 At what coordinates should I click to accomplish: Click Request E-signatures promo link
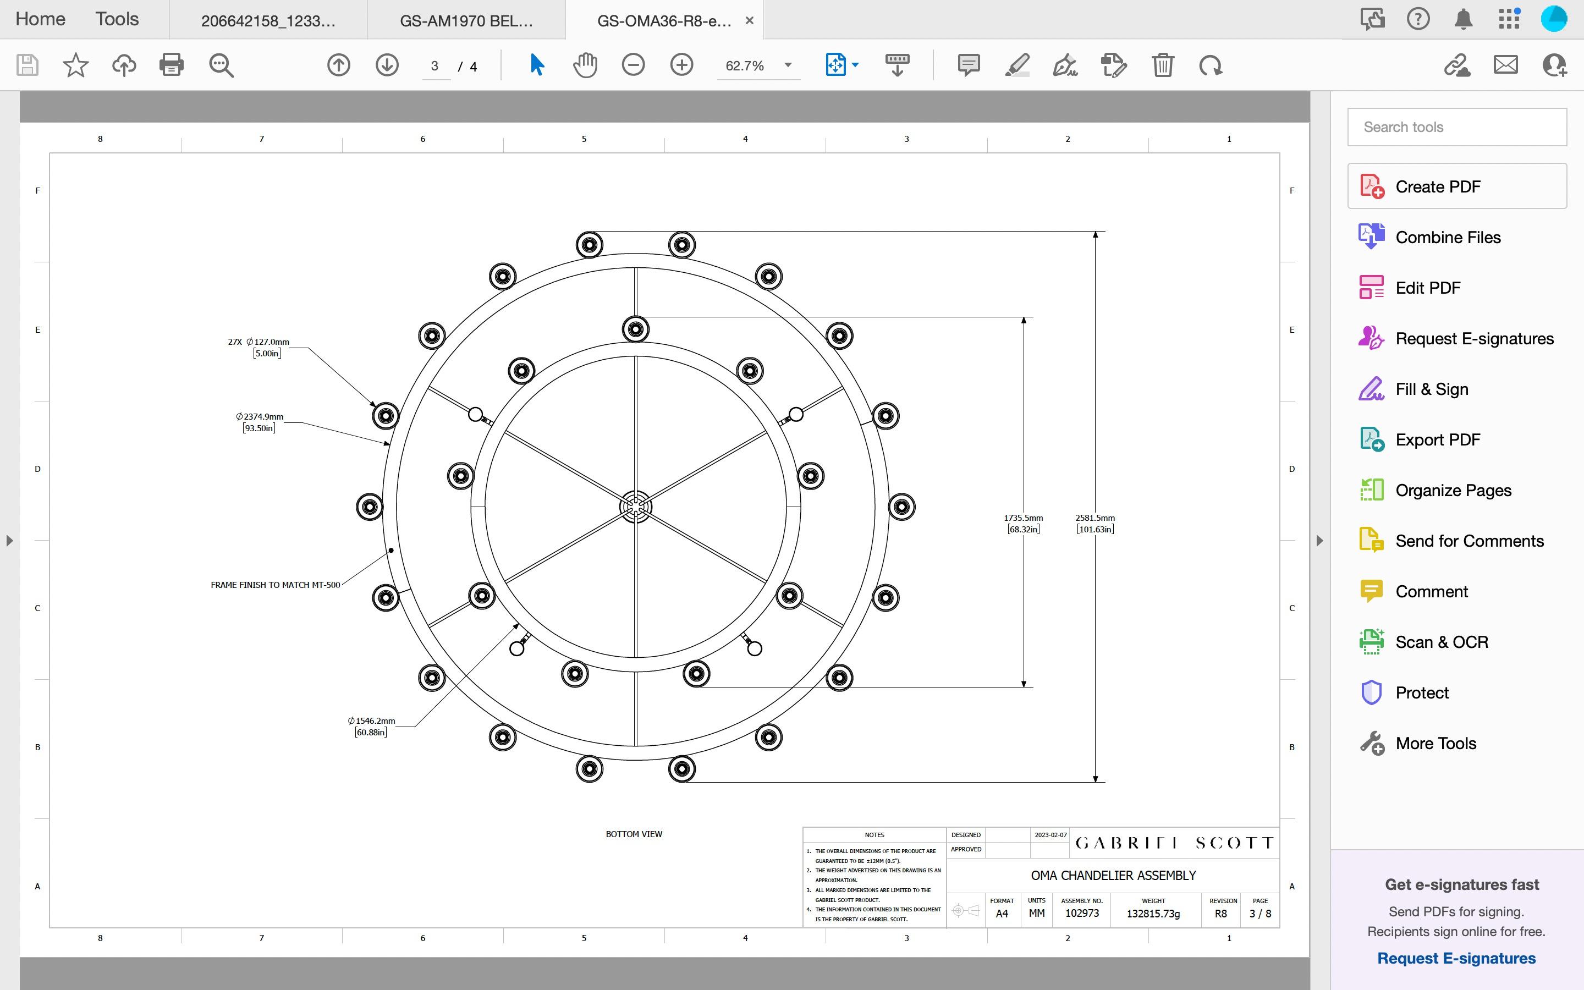click(1456, 958)
